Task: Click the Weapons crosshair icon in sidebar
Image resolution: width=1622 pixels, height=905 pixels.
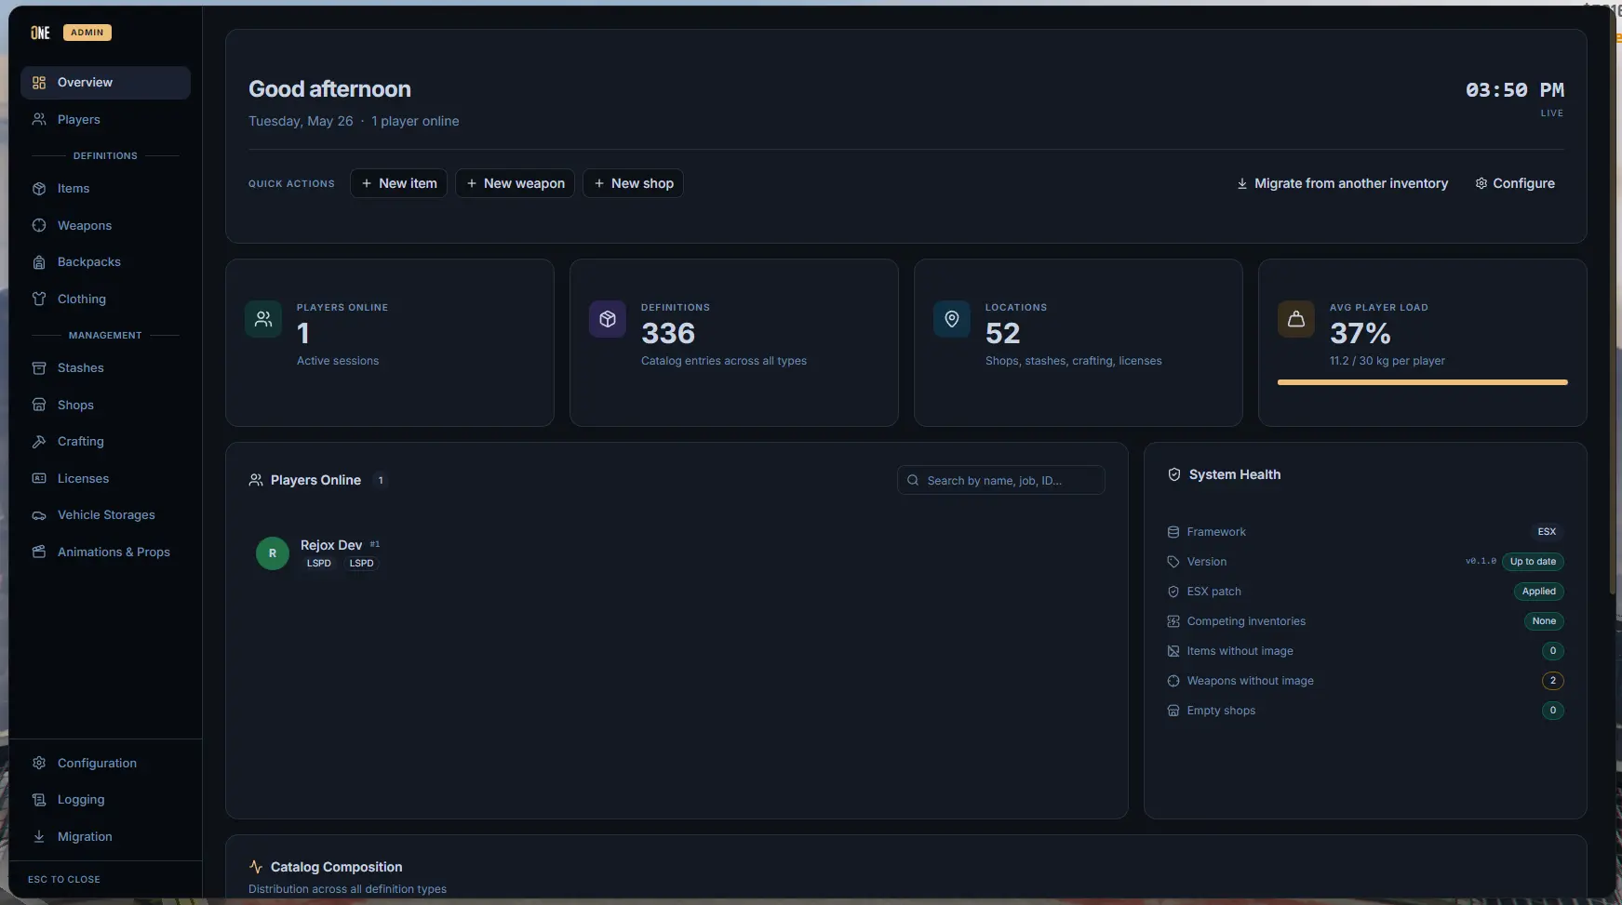Action: tap(39, 225)
